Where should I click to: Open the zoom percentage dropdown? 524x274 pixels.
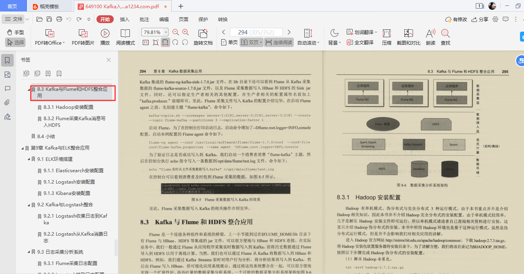(x=166, y=32)
